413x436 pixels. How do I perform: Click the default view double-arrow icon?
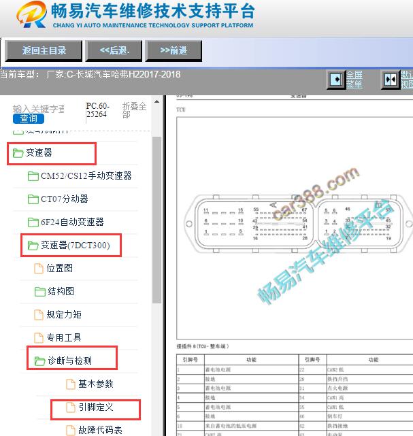[391, 80]
